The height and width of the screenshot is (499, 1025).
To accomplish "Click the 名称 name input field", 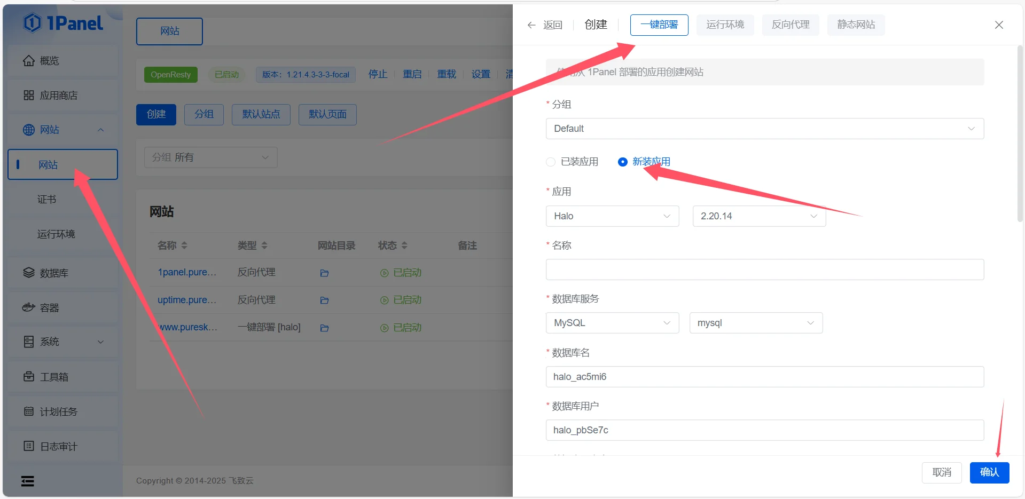I will tap(765, 270).
